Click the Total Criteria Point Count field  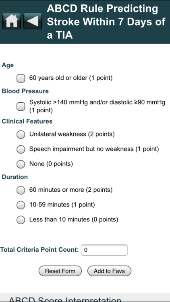point(104,250)
